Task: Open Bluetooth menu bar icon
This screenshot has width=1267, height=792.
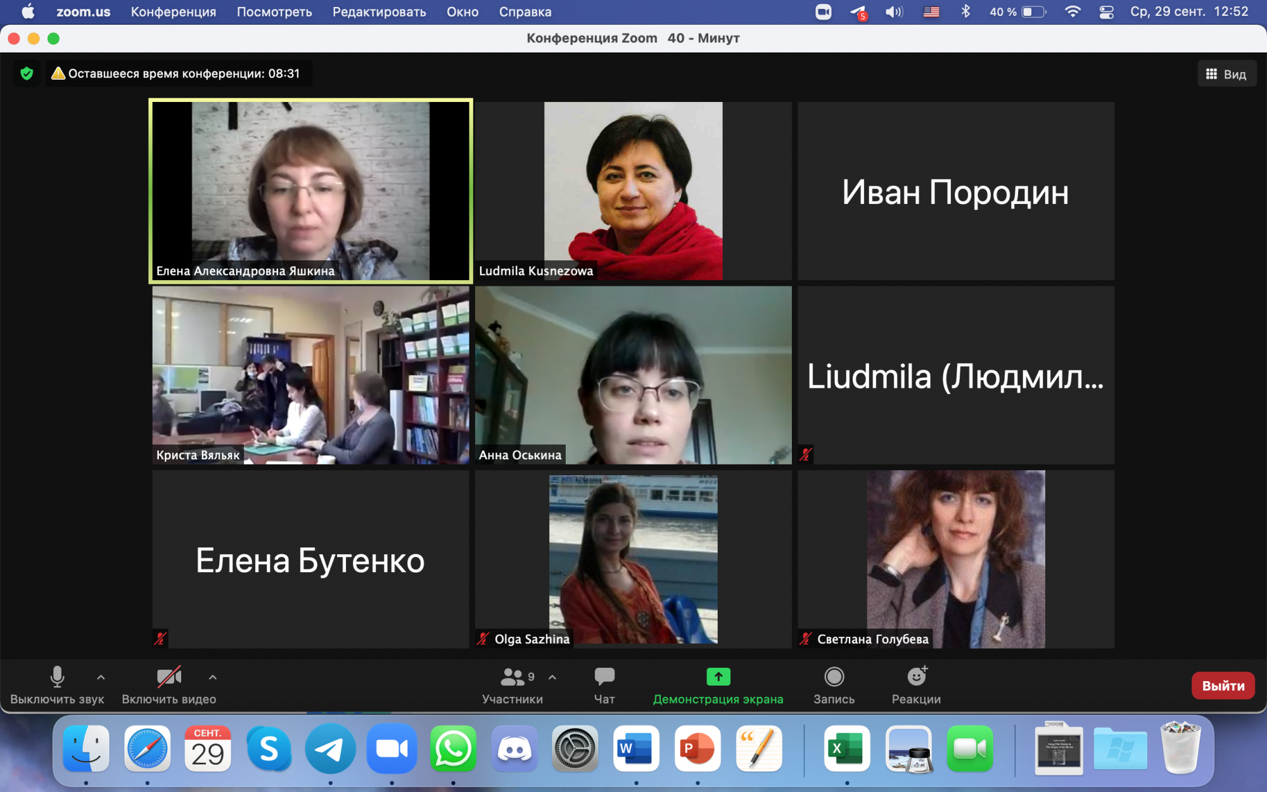Action: (965, 11)
